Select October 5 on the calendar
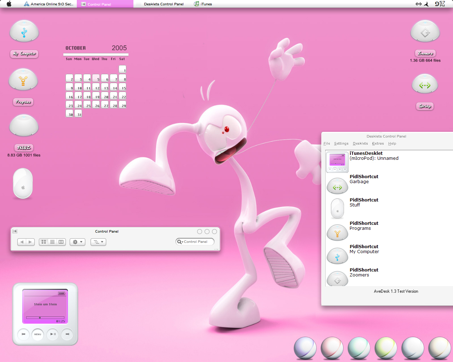Image resolution: width=453 pixels, height=362 pixels. (x=96, y=78)
